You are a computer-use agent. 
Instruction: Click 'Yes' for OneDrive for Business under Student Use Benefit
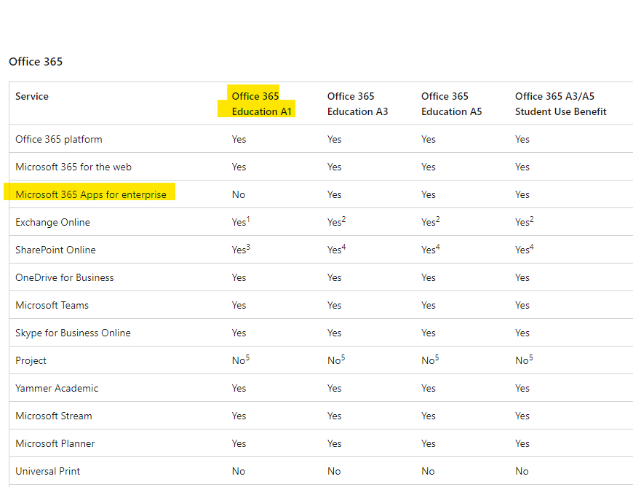[522, 277]
